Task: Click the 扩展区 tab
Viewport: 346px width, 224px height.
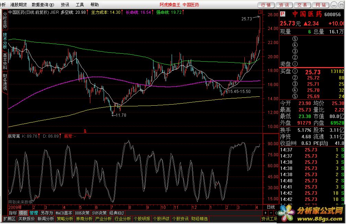Action: [x=9, y=219]
